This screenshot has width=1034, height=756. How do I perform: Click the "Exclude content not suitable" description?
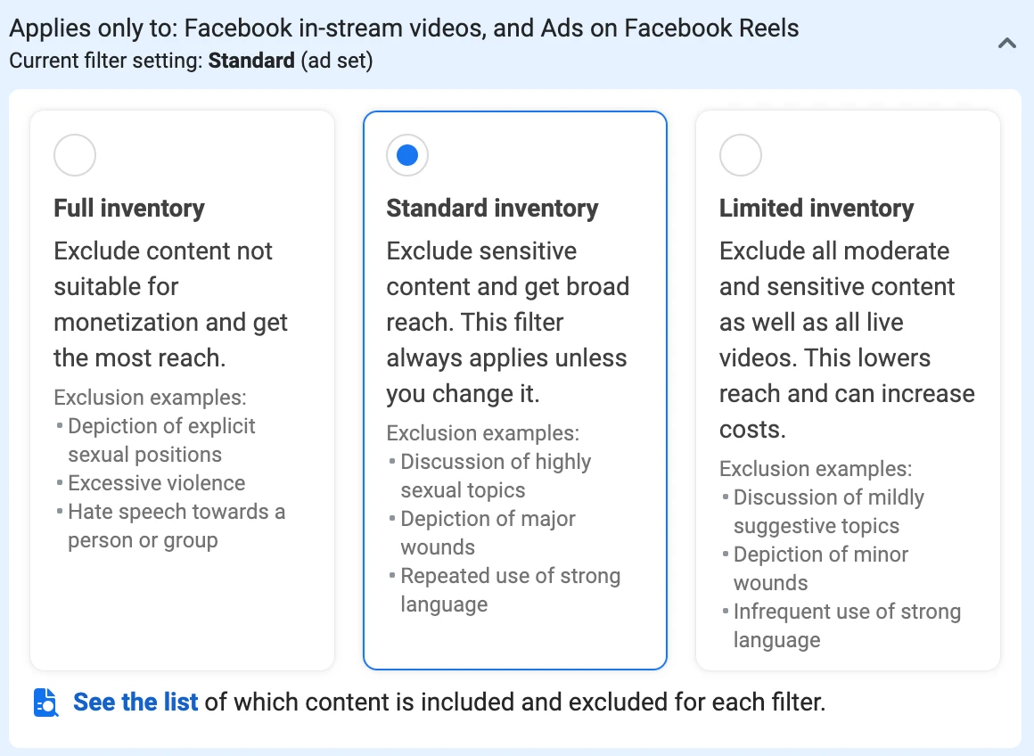(169, 304)
